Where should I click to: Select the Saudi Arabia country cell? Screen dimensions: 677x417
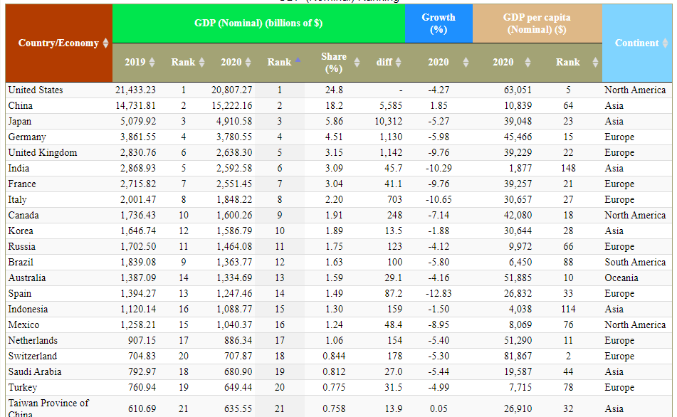coord(58,371)
